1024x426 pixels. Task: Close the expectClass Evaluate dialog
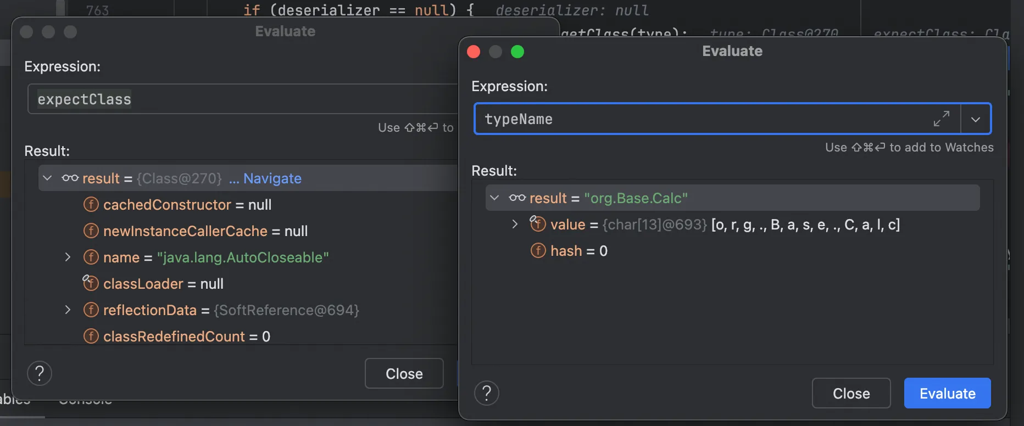tap(404, 373)
